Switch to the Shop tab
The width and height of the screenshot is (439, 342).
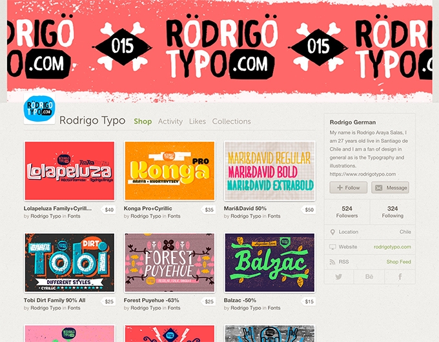(143, 121)
